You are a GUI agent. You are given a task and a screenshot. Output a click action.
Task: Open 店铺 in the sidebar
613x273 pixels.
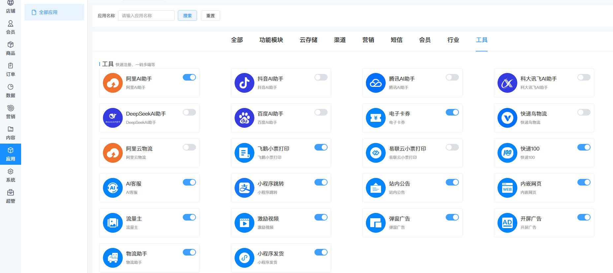[x=11, y=7]
